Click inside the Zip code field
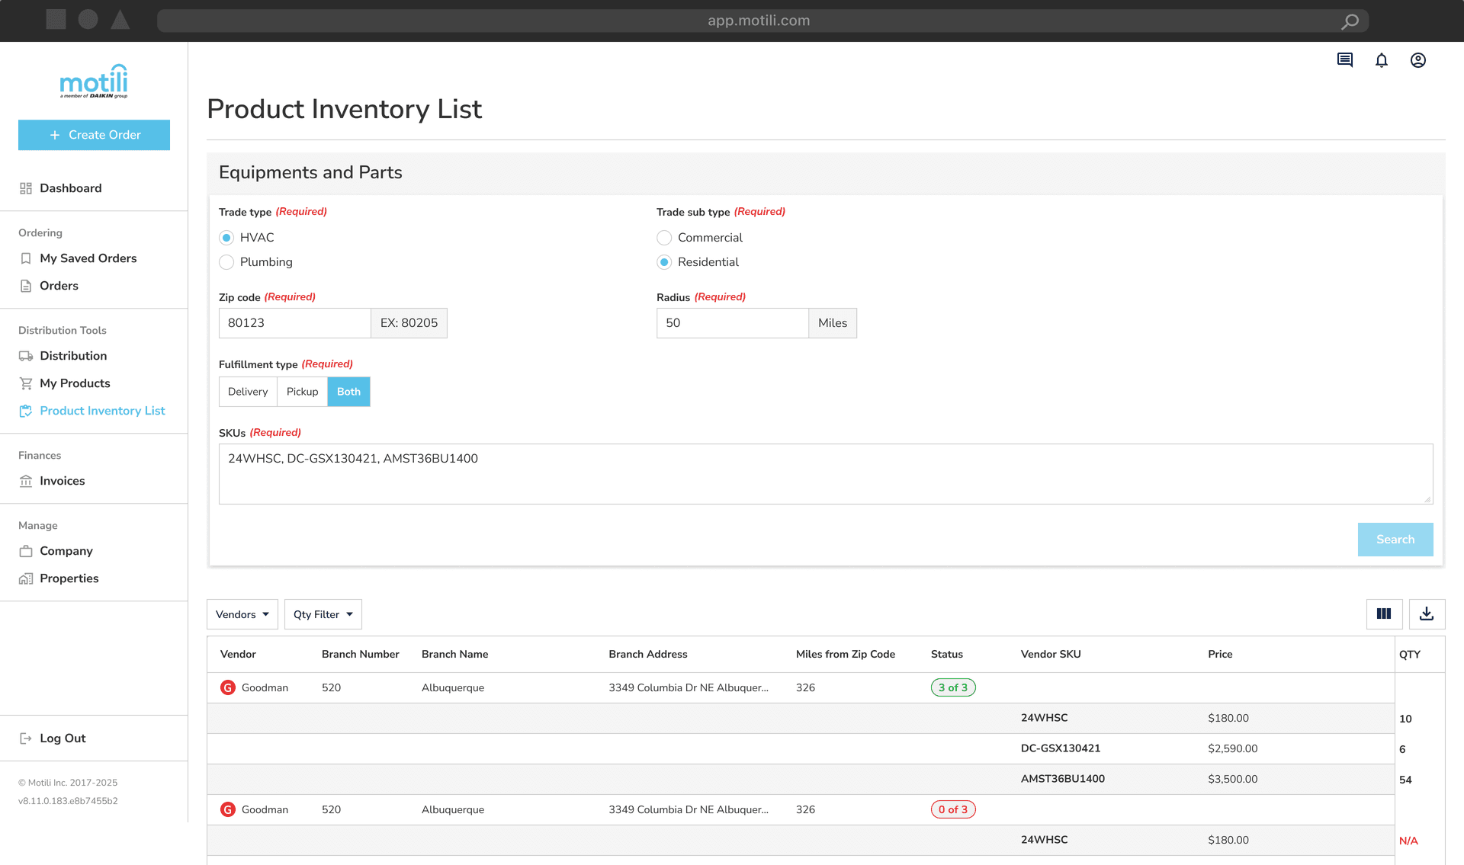The width and height of the screenshot is (1464, 865). 294,322
